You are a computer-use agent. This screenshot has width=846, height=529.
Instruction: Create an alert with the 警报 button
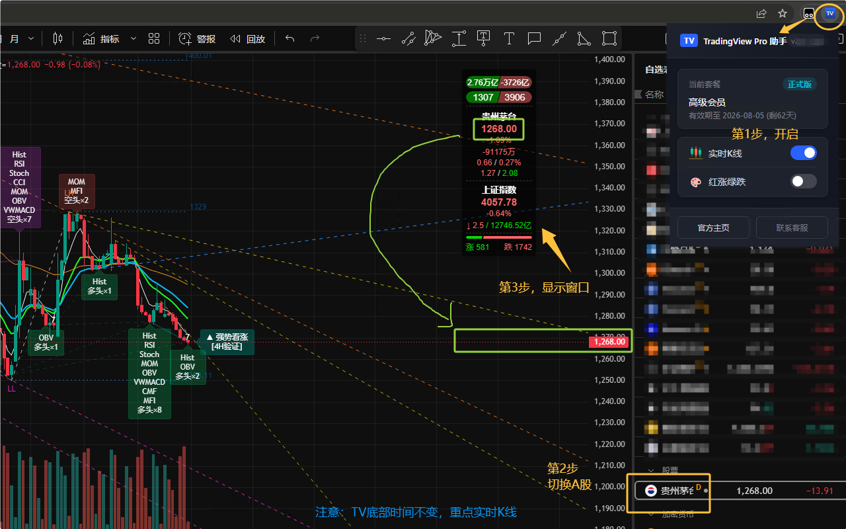197,39
